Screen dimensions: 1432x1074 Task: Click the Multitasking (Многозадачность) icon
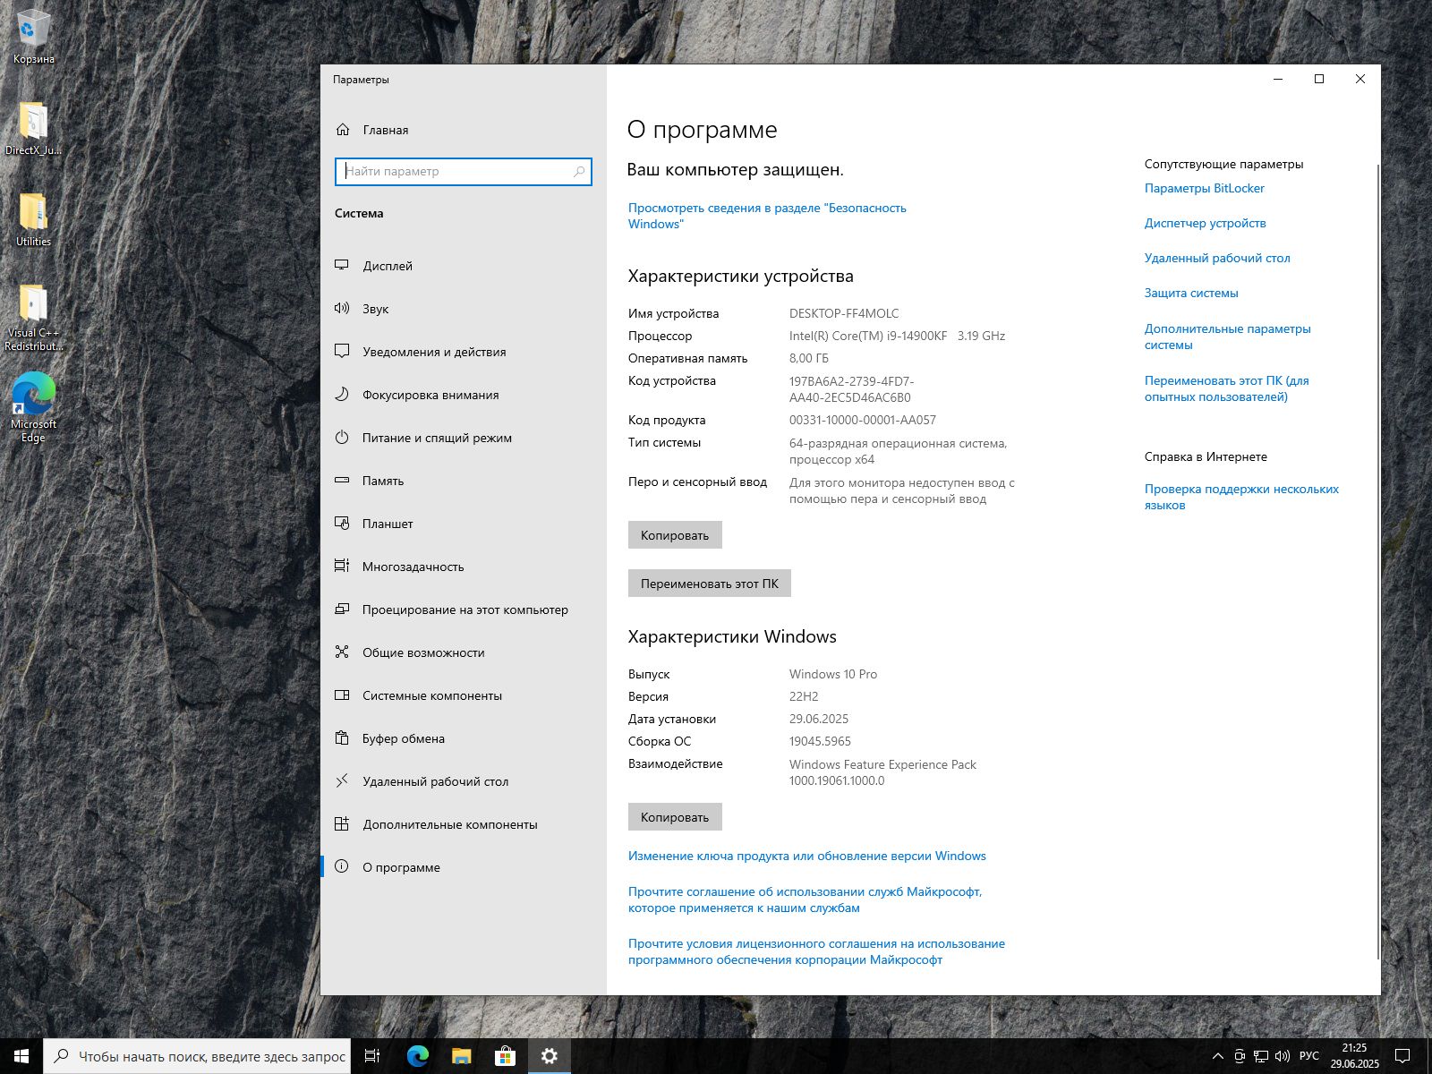coord(342,567)
